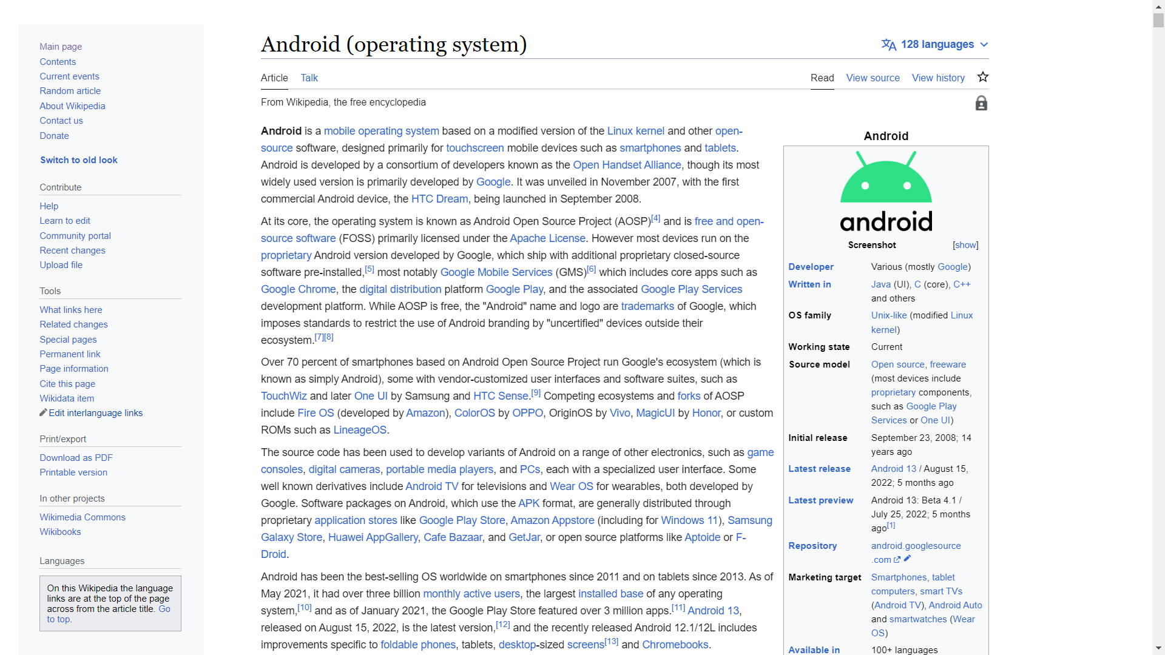Open Page information
The image size is (1165, 655).
(74, 369)
